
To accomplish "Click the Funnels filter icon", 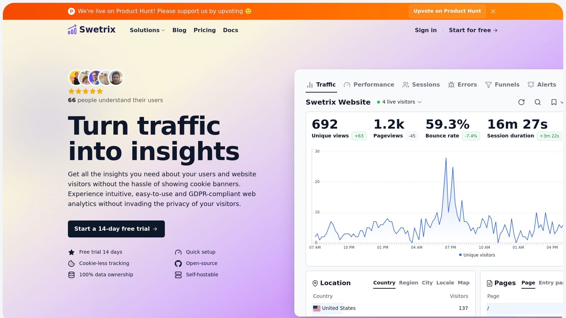I will (489, 85).
